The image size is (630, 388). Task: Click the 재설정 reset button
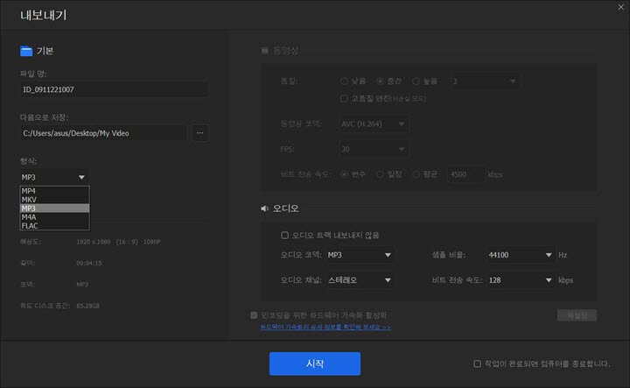[x=577, y=315]
